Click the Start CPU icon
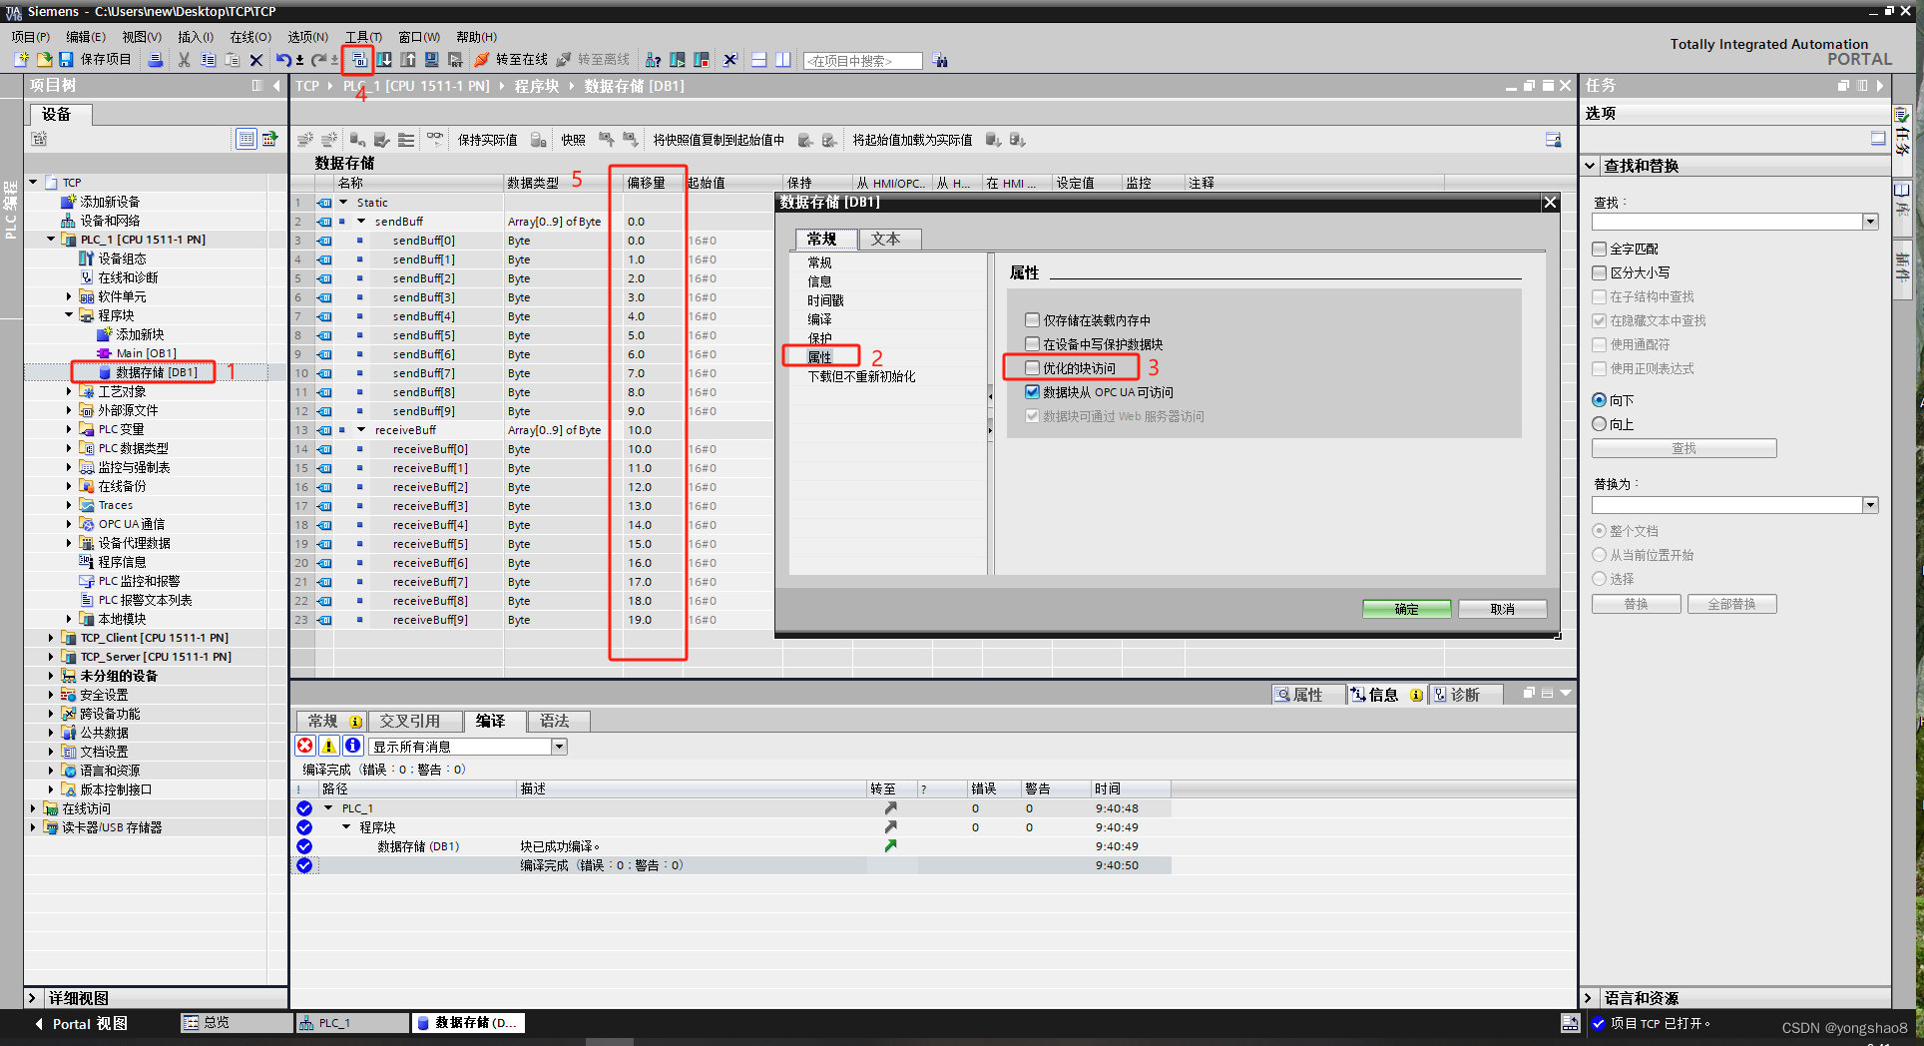 pos(678,60)
